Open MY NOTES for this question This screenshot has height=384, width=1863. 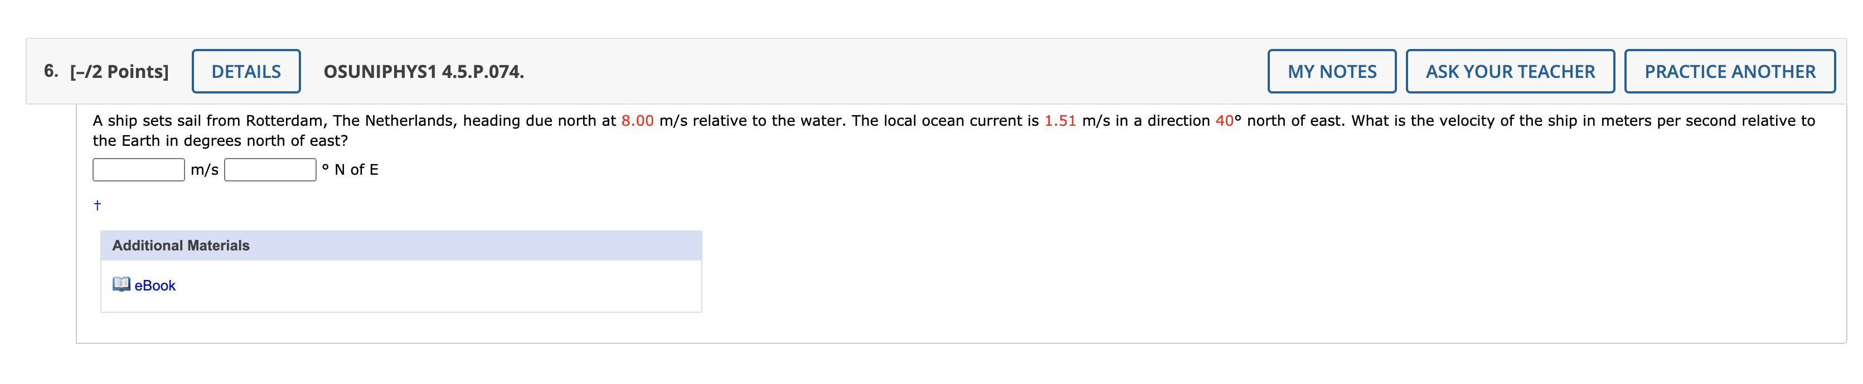pyautogui.click(x=1331, y=71)
